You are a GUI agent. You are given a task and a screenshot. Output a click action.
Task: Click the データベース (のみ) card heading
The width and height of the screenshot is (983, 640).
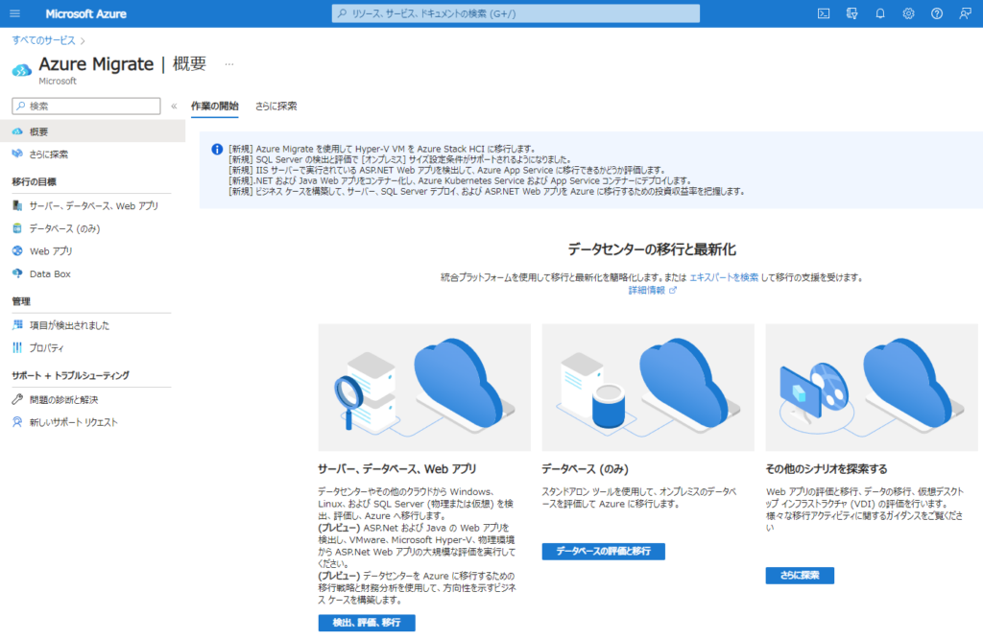pos(585,469)
